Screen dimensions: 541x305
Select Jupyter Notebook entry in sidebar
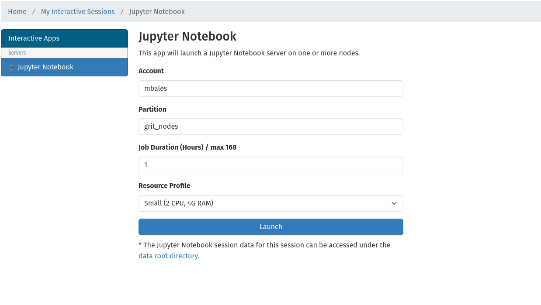coord(45,67)
